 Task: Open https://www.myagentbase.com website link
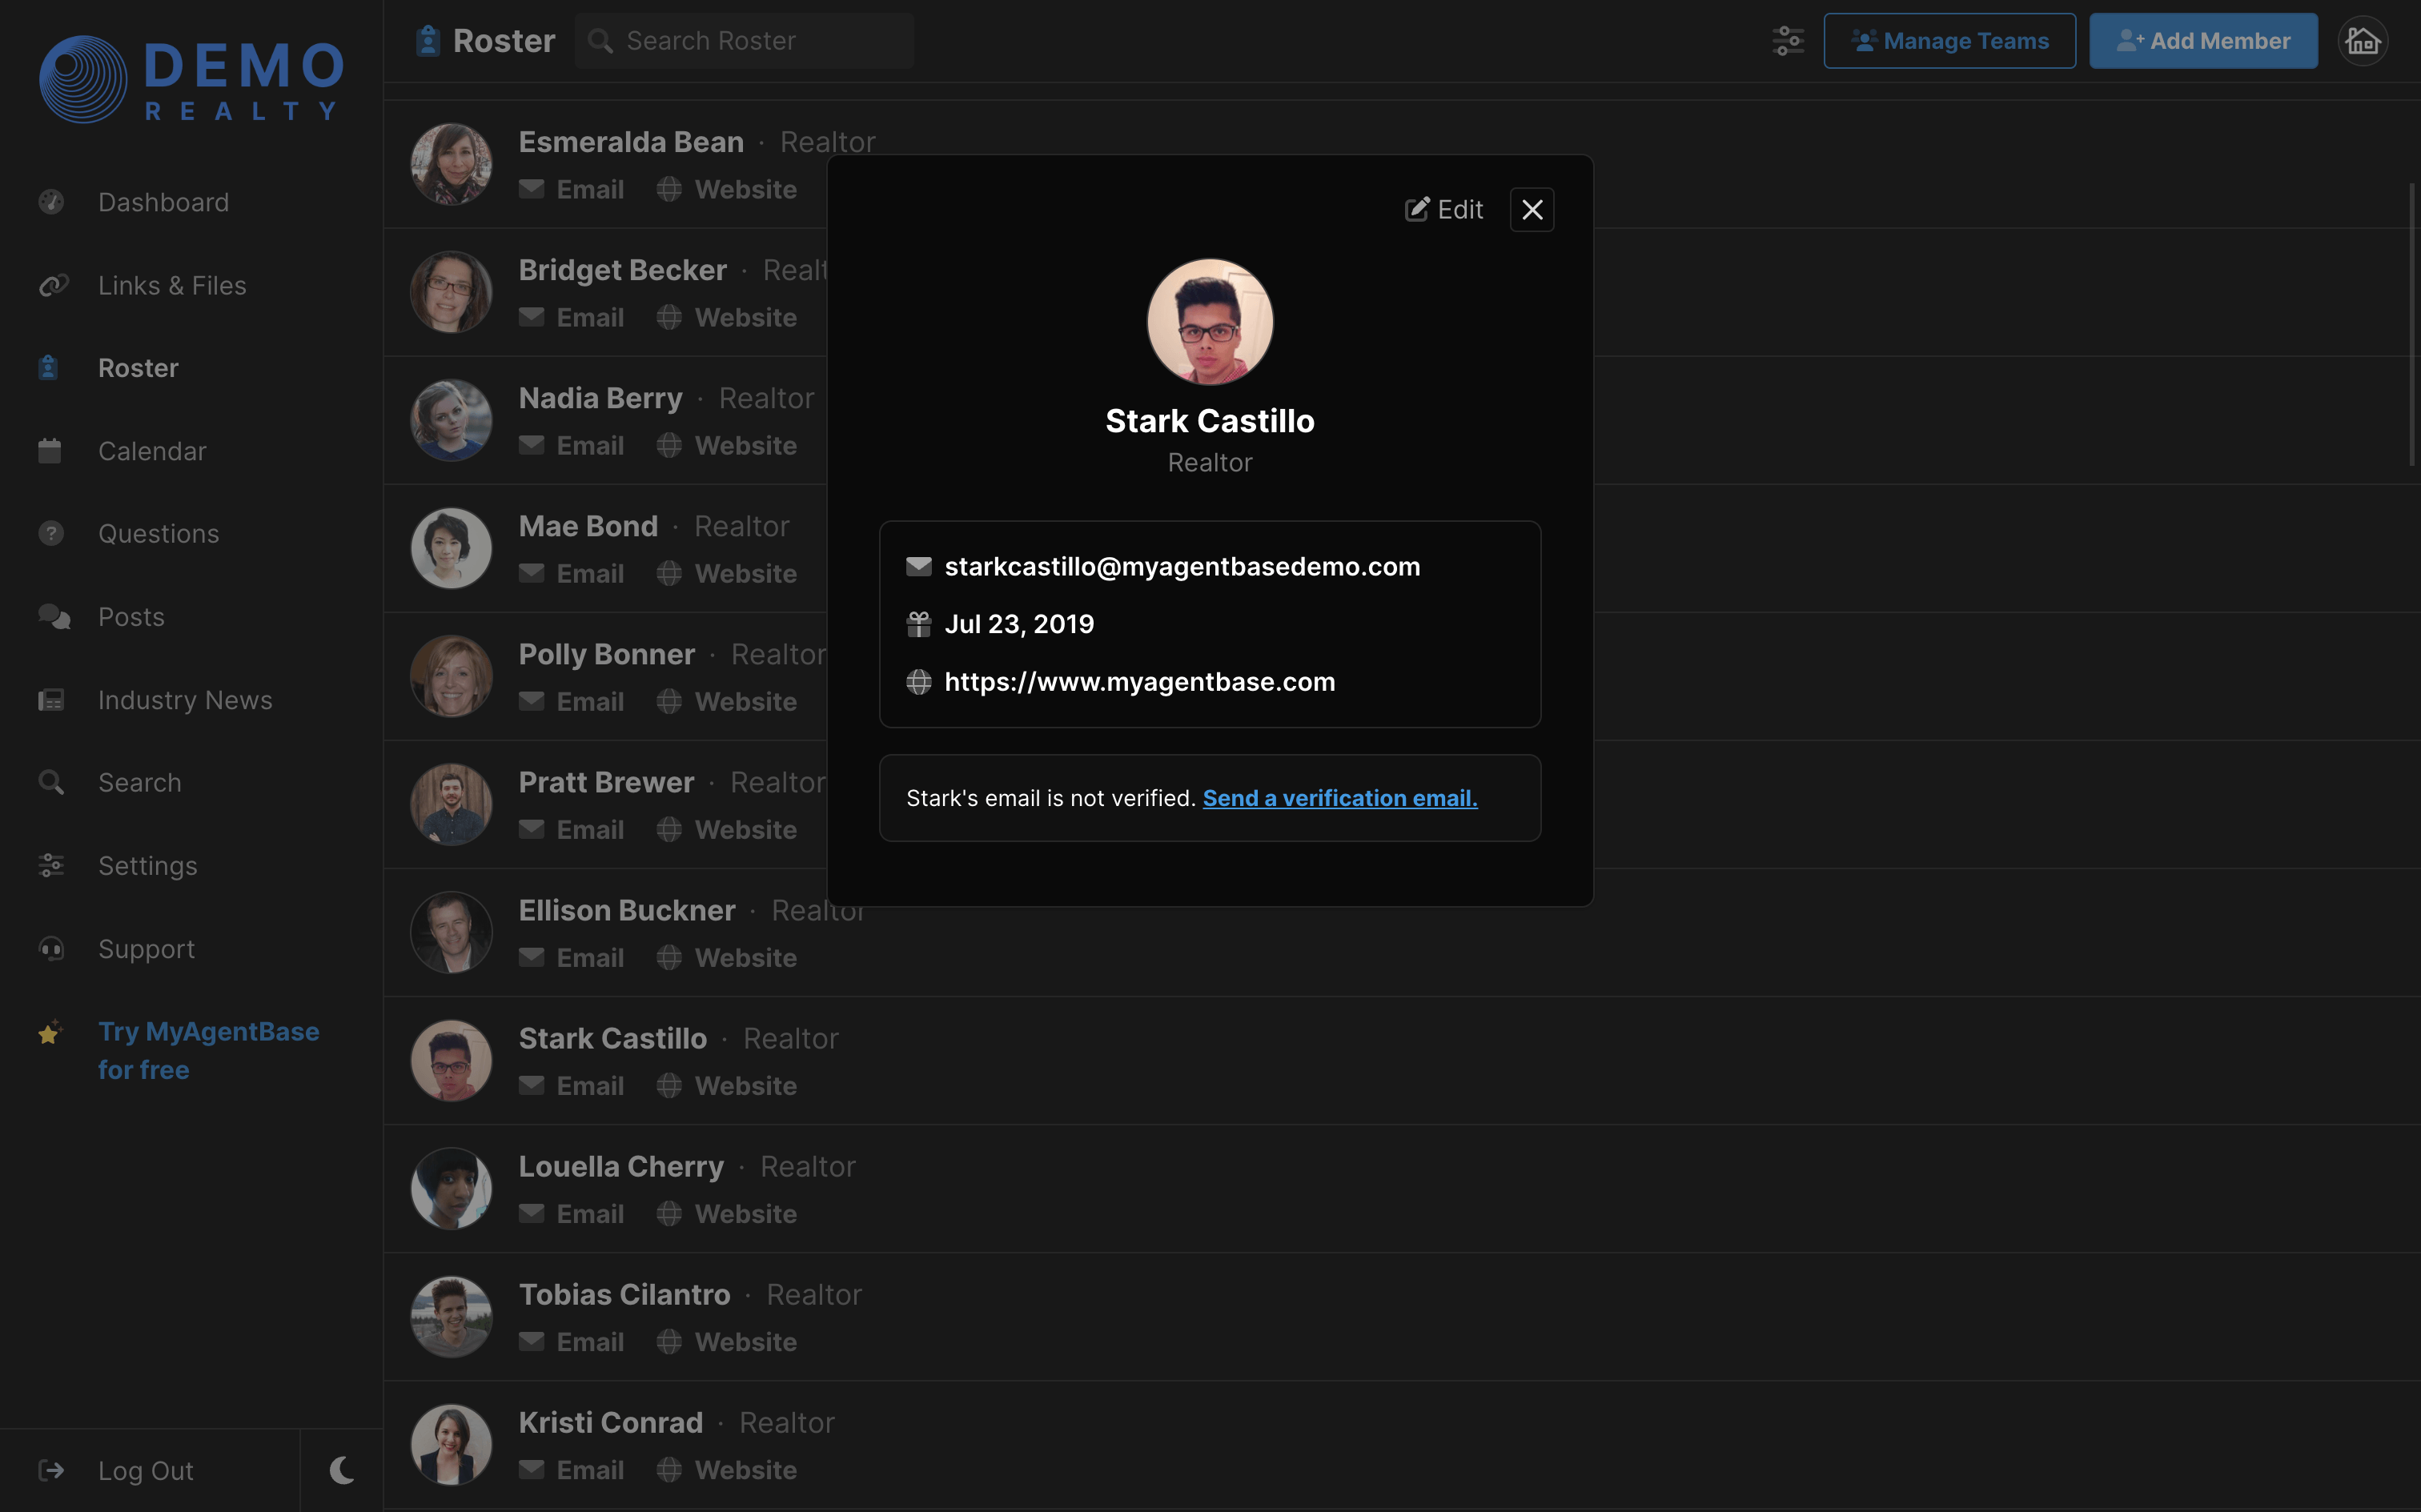pyautogui.click(x=1139, y=681)
